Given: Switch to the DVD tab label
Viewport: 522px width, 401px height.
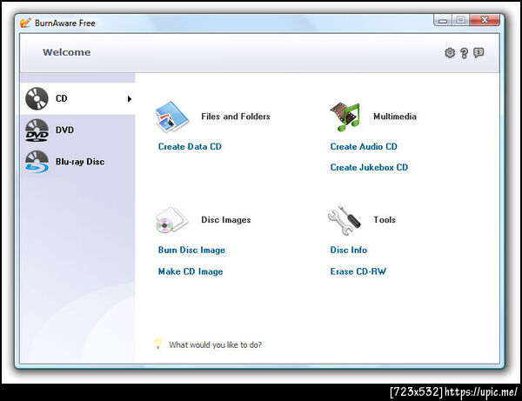Looking at the screenshot, I should (64, 130).
